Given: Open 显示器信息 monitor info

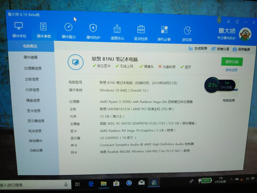Looking at the screenshot, I should [36, 121].
